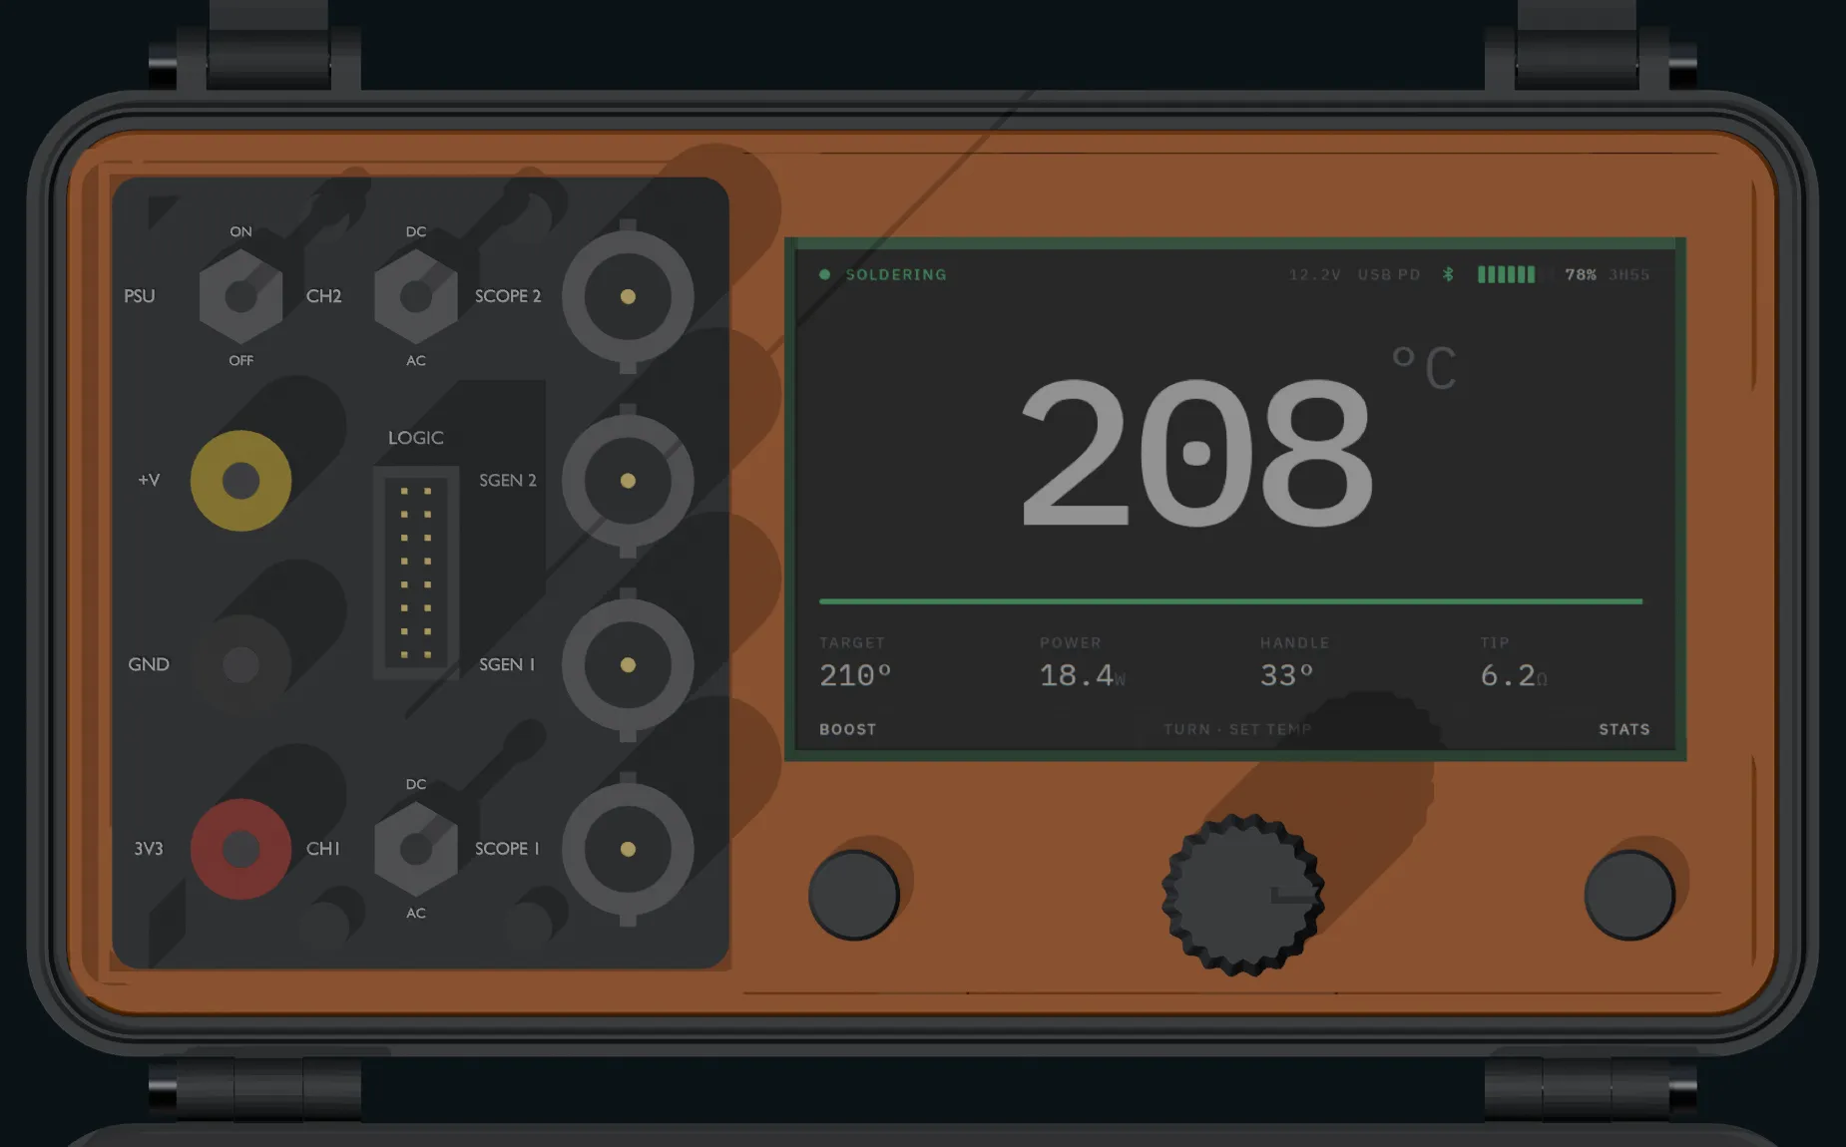
Task: Click the yellow +V banana jack
Action: 240,481
